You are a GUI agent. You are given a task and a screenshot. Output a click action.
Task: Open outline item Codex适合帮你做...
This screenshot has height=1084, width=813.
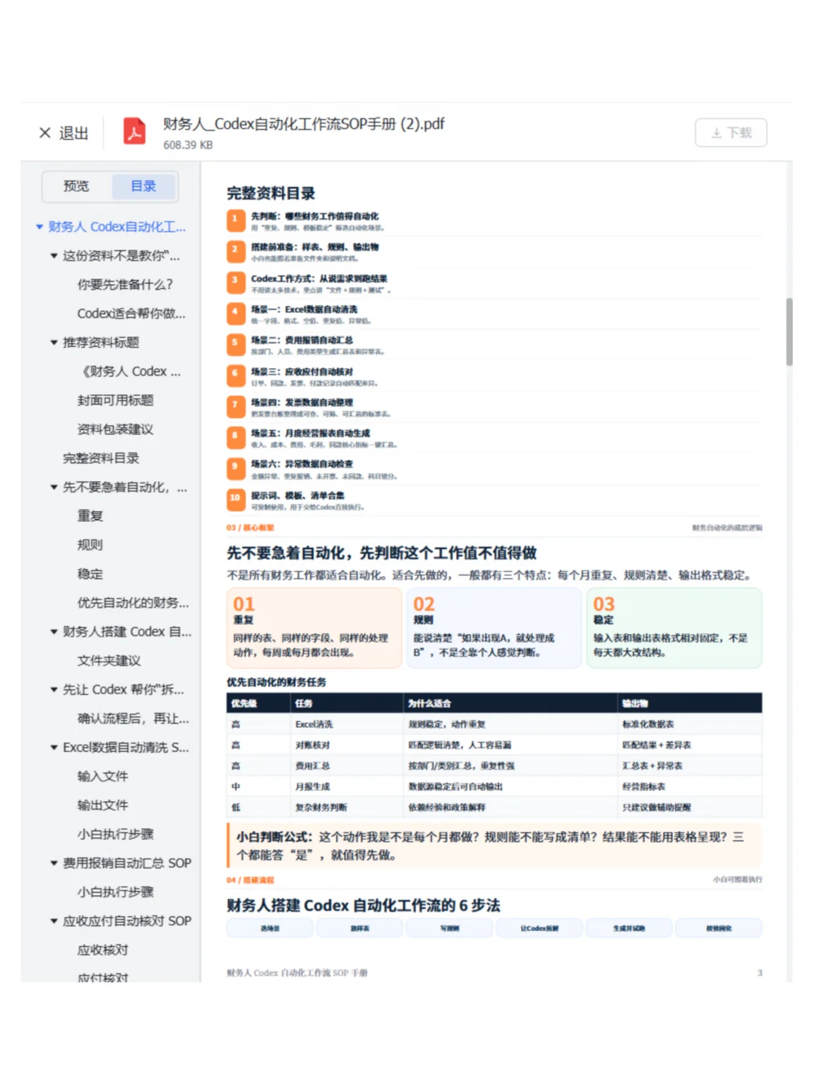pos(131,313)
